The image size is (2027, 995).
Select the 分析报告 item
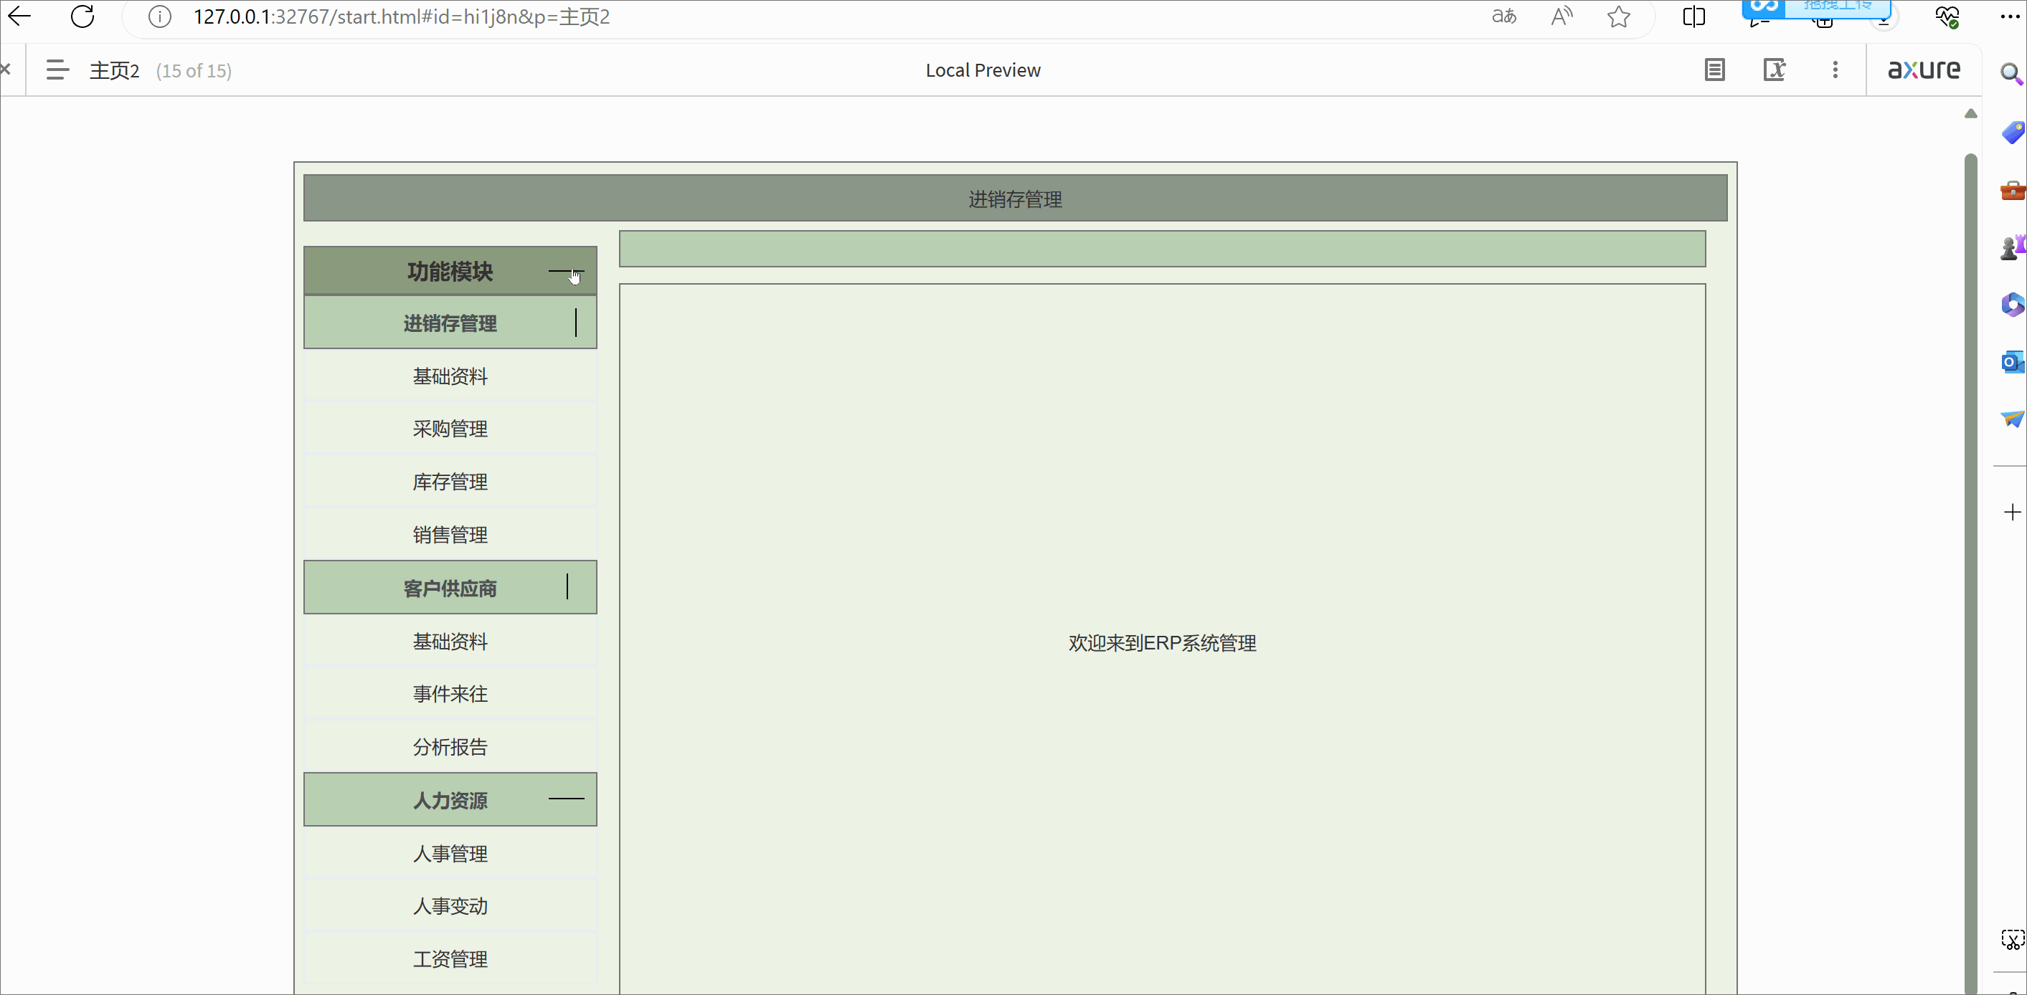pyautogui.click(x=450, y=746)
